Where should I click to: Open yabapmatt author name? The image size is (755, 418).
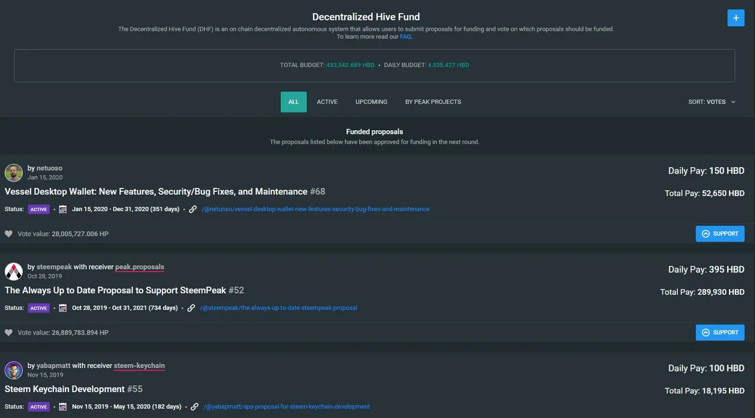53,366
